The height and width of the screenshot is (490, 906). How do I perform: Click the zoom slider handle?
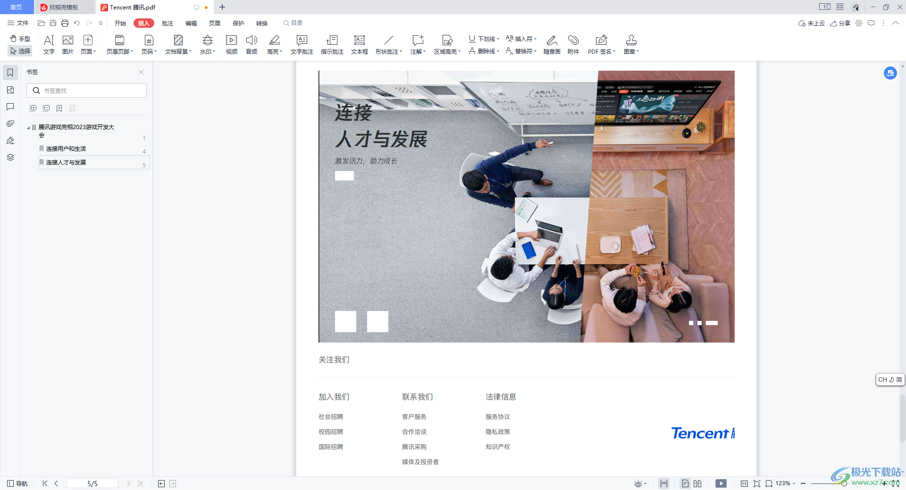tap(844, 483)
